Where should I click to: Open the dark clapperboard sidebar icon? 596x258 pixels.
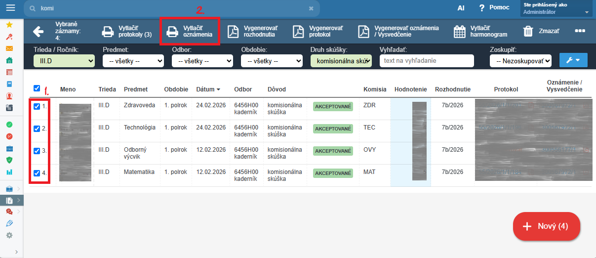point(9,108)
